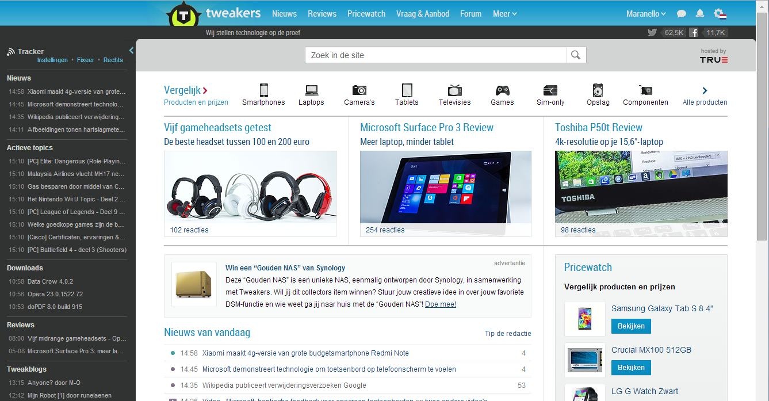Screen dimensions: 769x401
Task: Open the messages speech bubble icon
Action: (682, 14)
